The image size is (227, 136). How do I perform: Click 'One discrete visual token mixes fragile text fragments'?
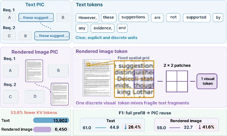132,103
